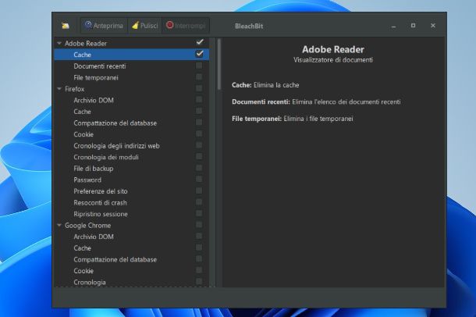Click the Adobe Reader heading in details pane
Viewport: 476px width, 317px height.
[333, 49]
